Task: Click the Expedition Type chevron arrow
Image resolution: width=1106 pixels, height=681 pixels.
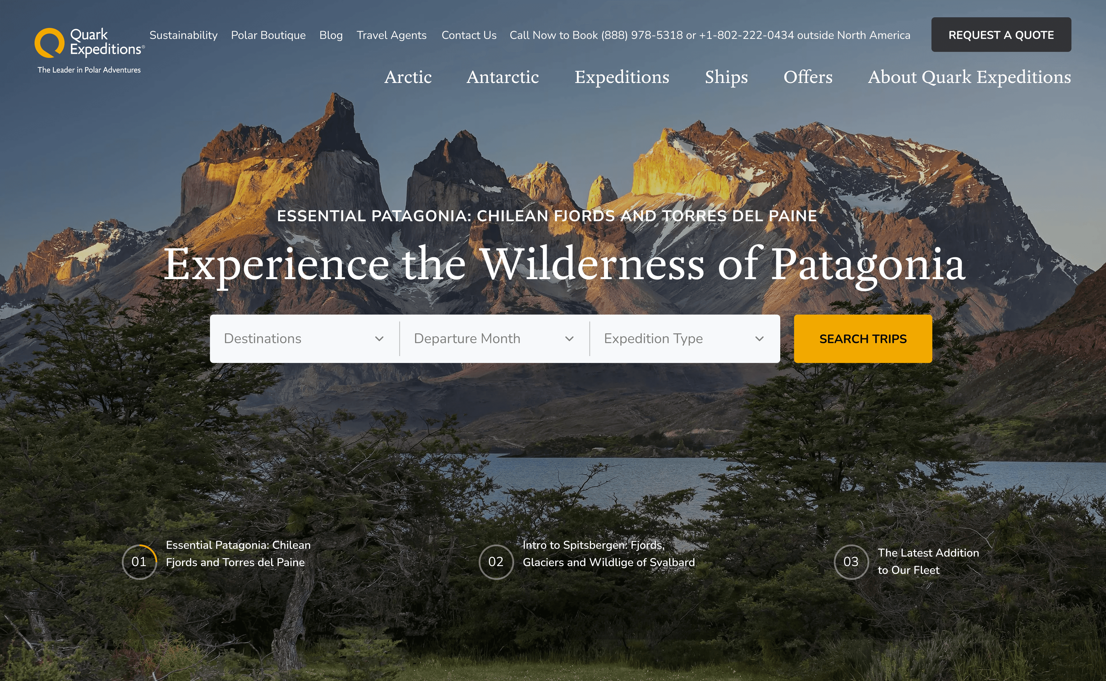Action: point(759,339)
